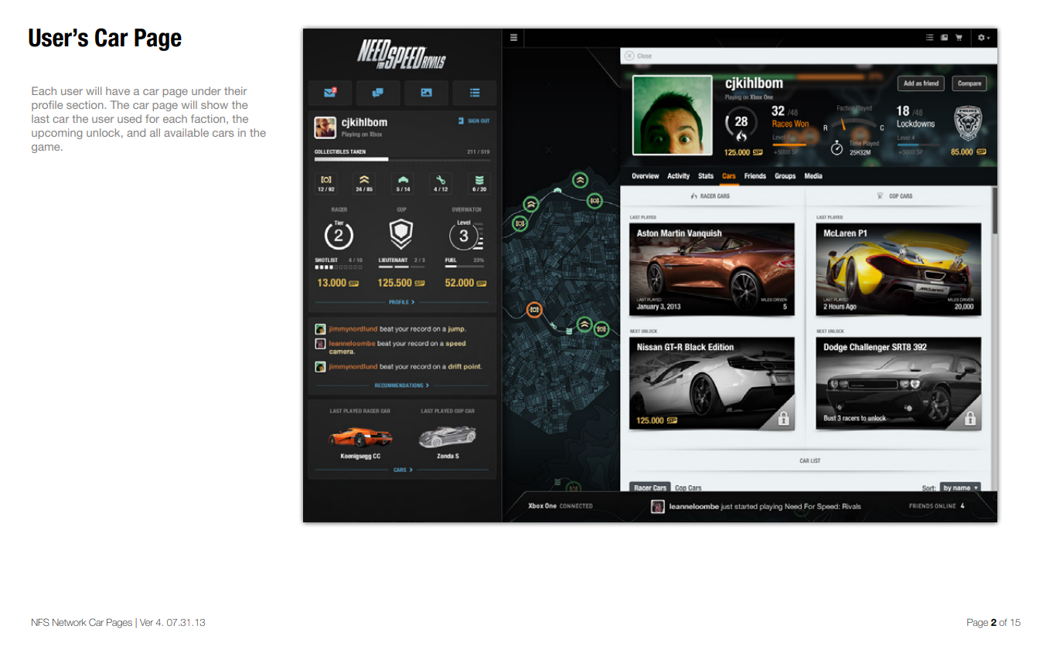This screenshot has width=1053, height=656.
Task: Open the shopping cart icon
Action: pos(959,37)
